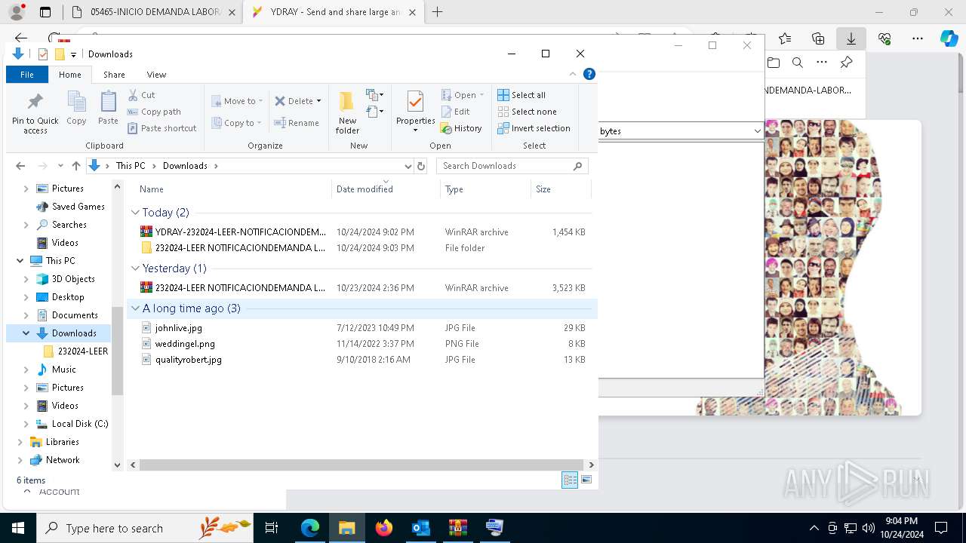The height and width of the screenshot is (543, 966).
Task: Open Task View on taskbar
Action: click(272, 528)
